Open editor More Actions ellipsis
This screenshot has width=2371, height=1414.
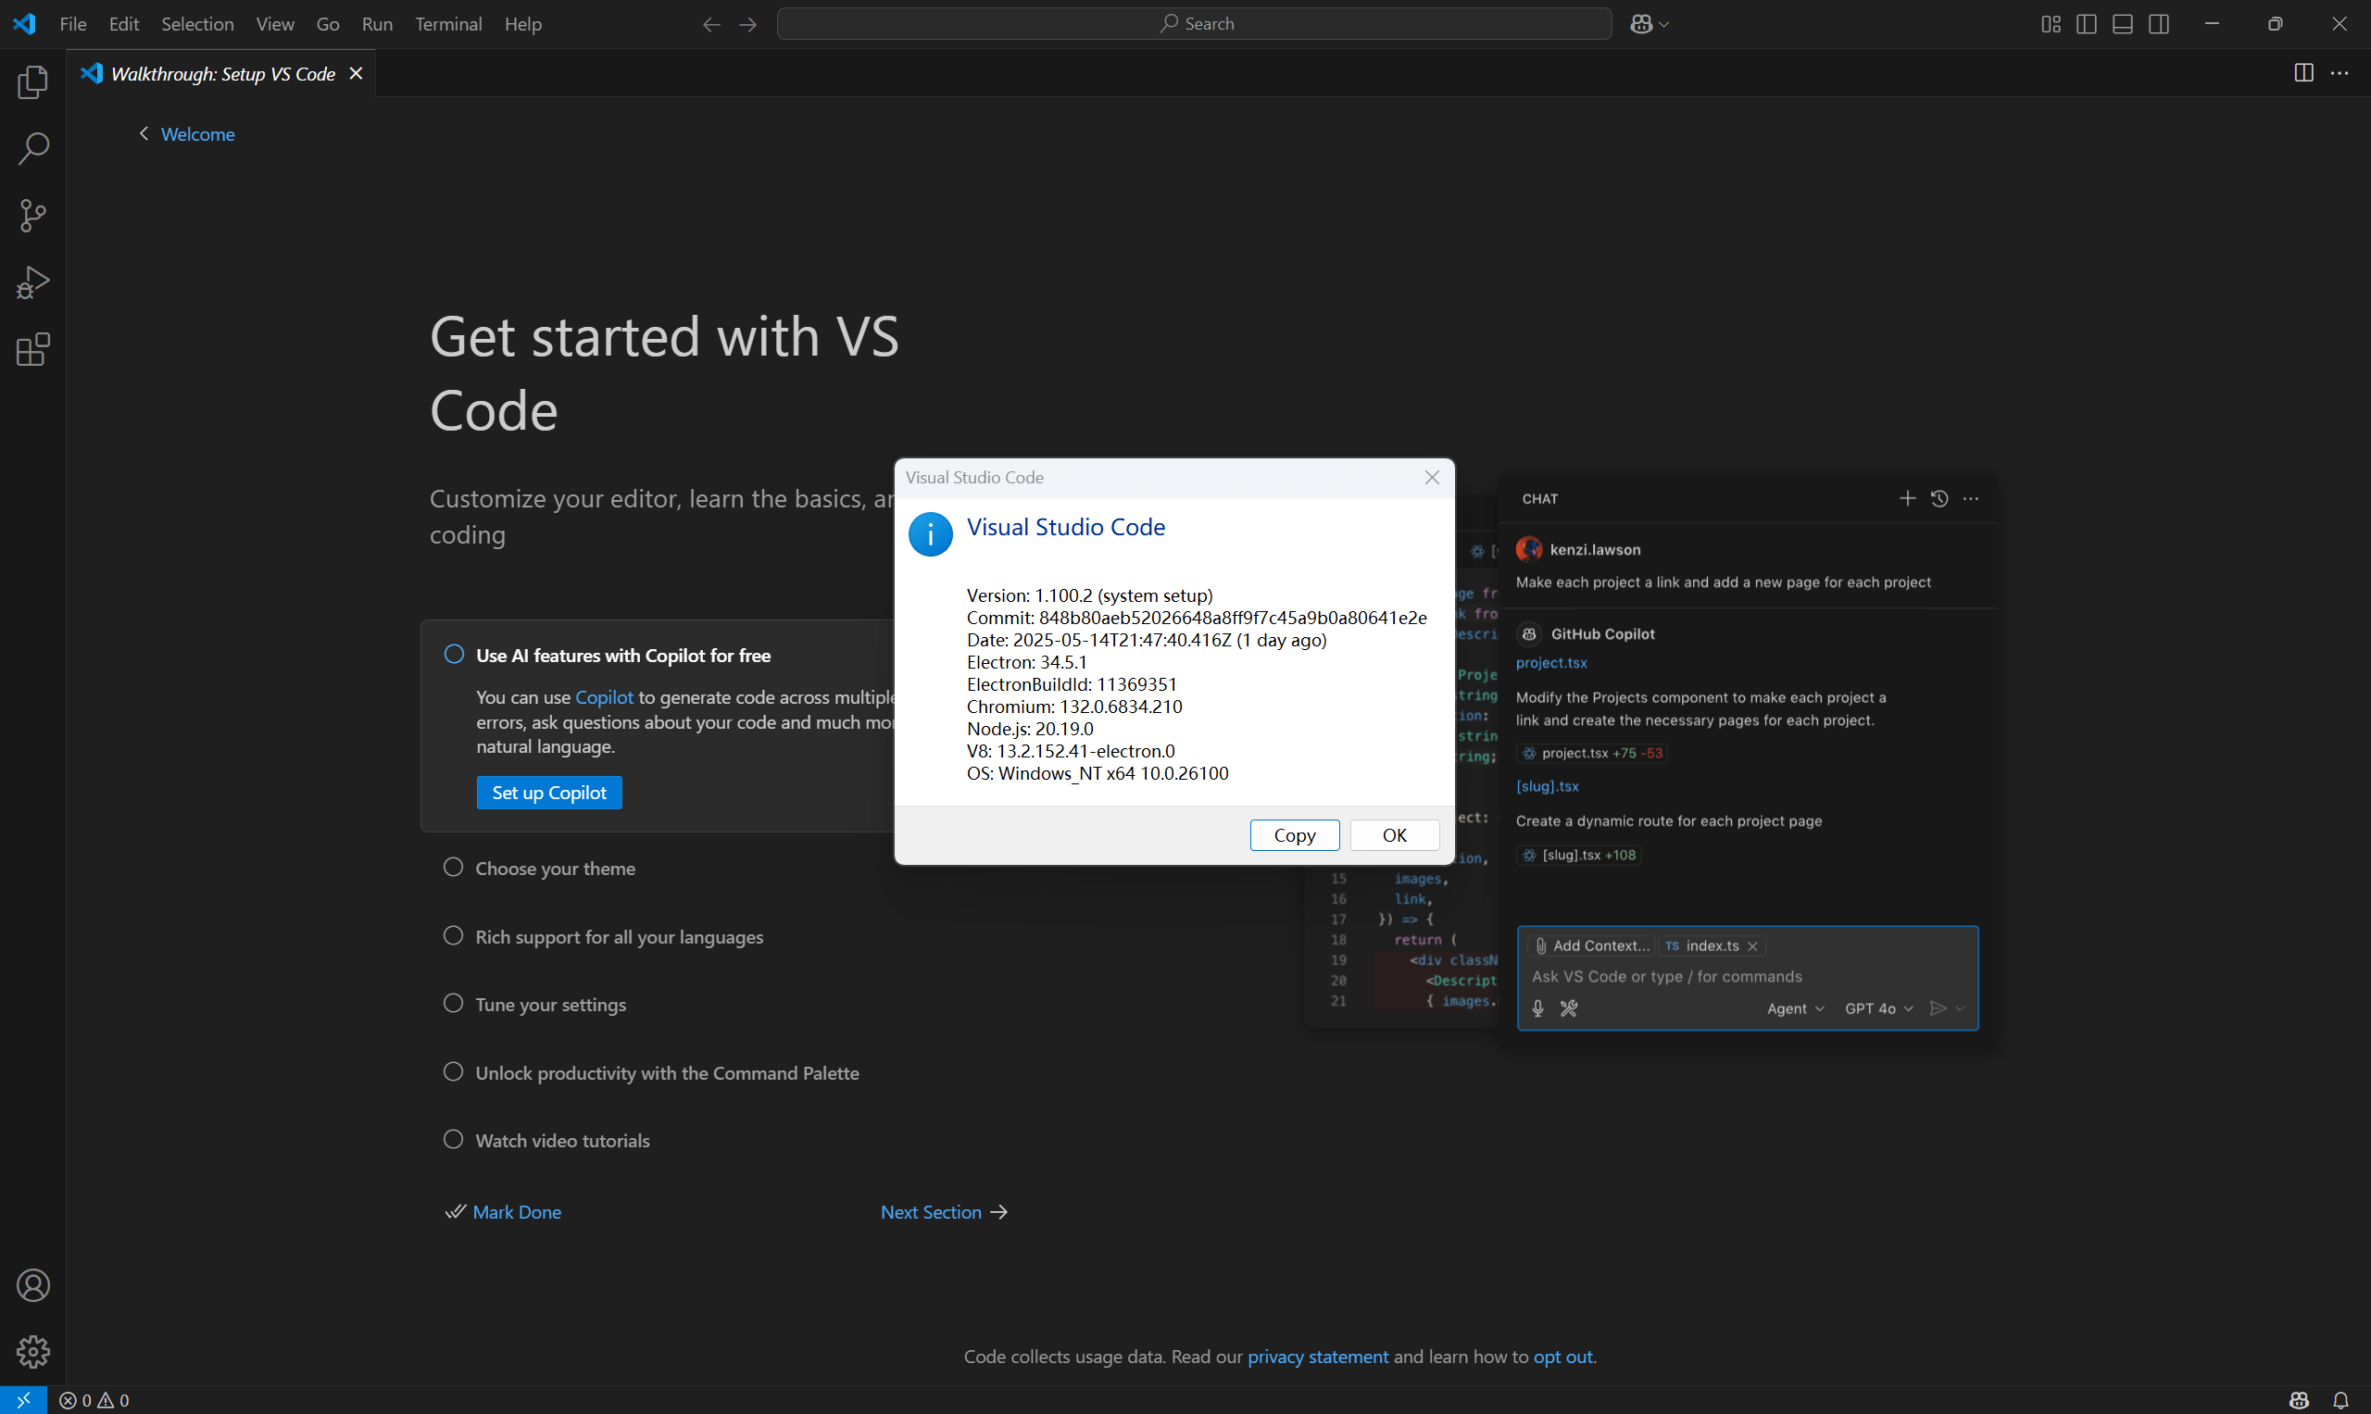[x=2340, y=72]
